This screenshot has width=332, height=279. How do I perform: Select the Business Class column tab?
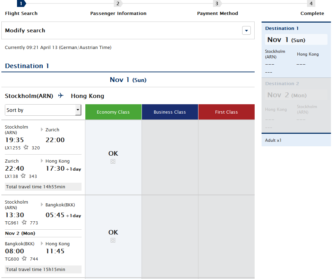point(170,112)
